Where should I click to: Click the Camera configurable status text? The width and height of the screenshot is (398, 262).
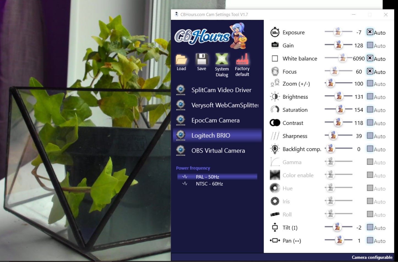pos(372,257)
